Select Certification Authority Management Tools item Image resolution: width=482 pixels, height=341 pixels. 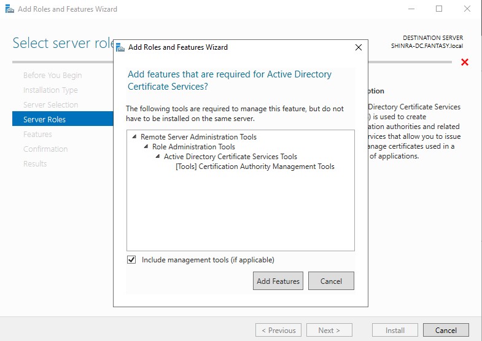(x=255, y=167)
